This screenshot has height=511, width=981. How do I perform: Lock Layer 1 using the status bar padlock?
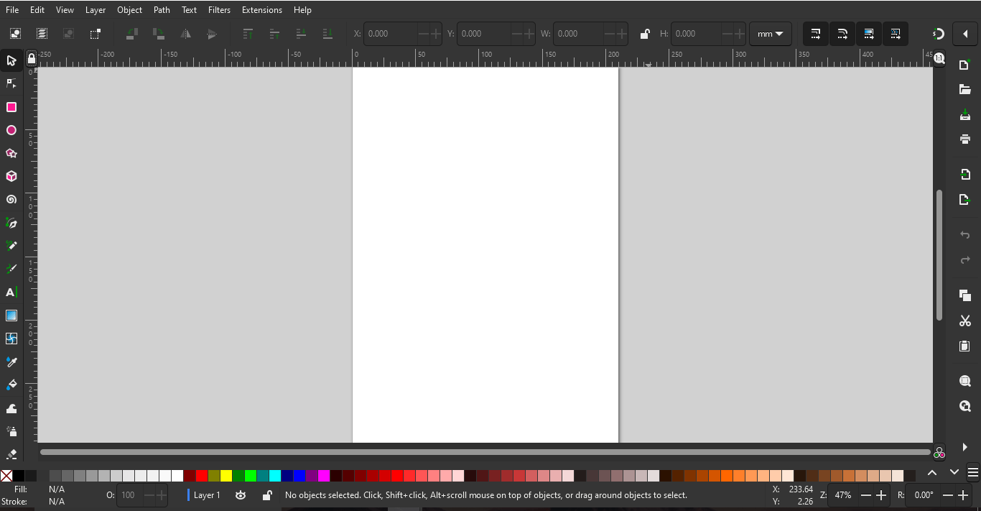coord(266,495)
